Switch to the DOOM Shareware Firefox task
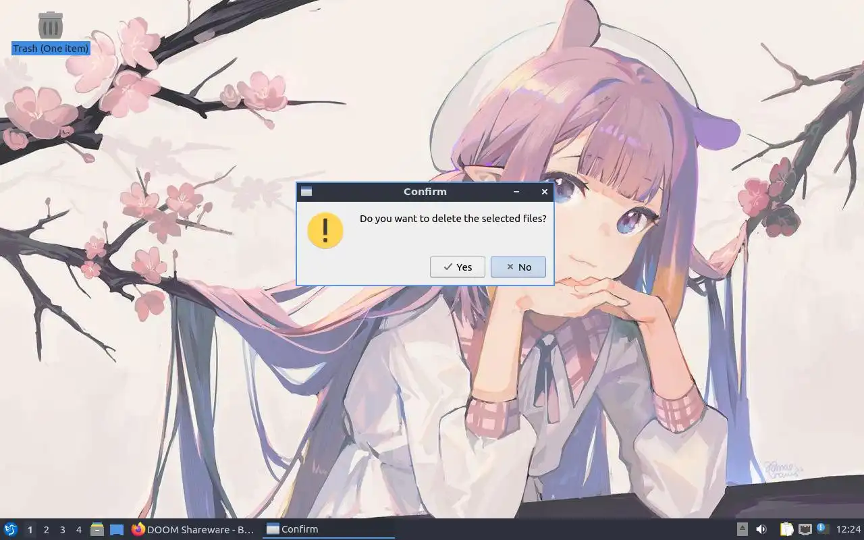The image size is (864, 540). click(x=194, y=529)
